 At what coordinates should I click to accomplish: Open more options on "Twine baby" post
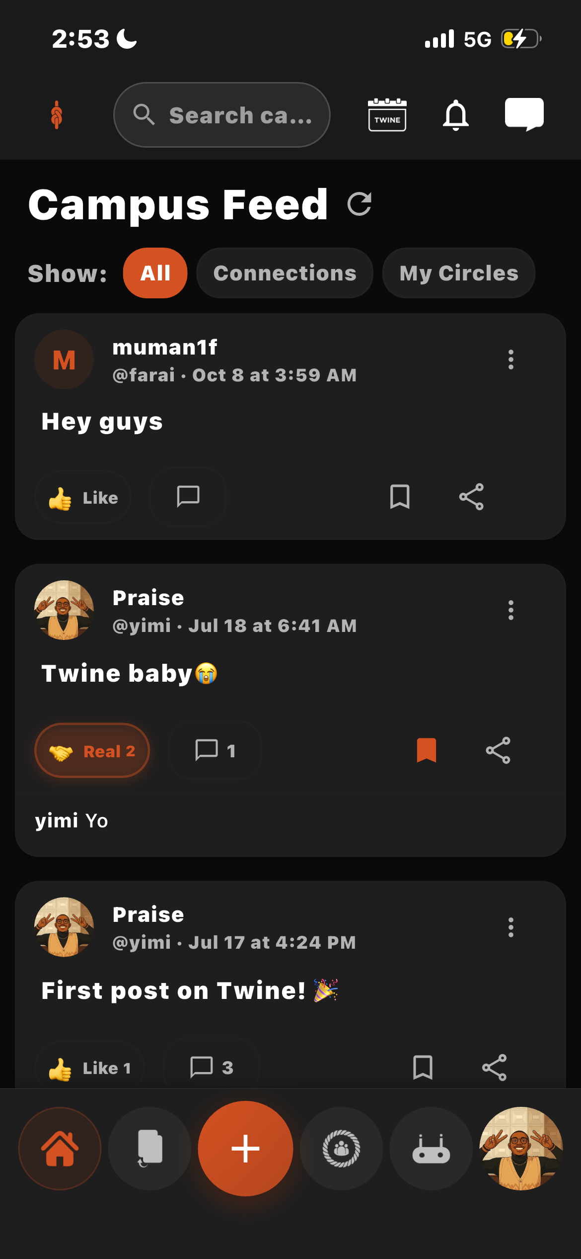tap(510, 610)
